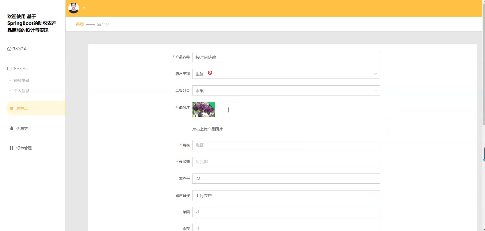Click the 规格 field label
Image resolution: width=485 pixels, height=231 pixels.
186,145
